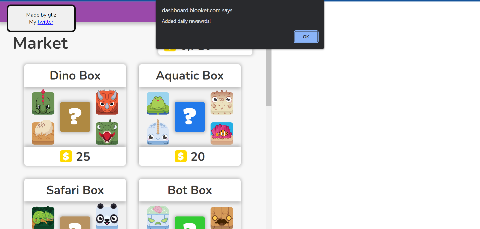The width and height of the screenshot is (480, 229).
Task: Click the clownfish anemone blook icon
Action: 222,133
